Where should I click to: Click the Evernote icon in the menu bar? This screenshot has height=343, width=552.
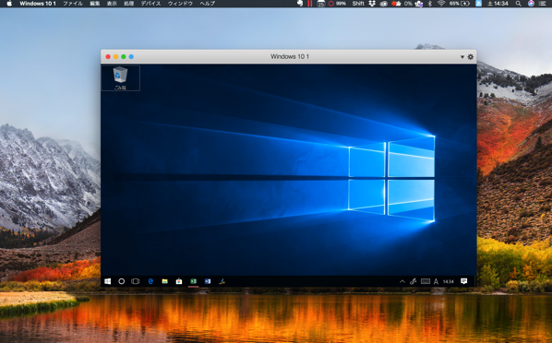[x=300, y=4]
